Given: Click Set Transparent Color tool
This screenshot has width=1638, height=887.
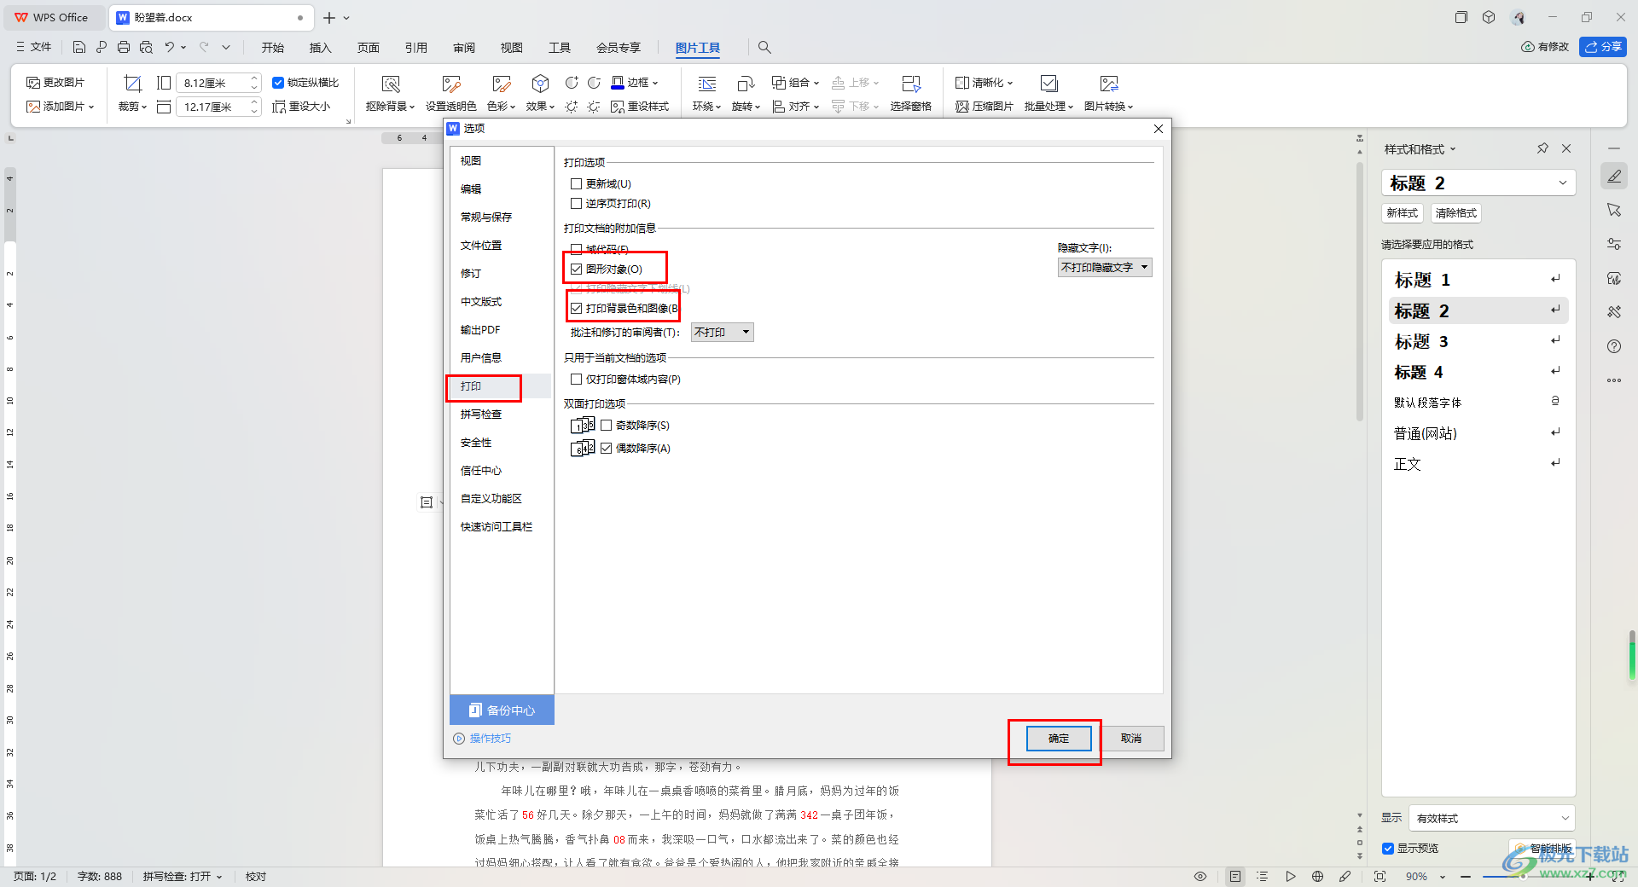Looking at the screenshot, I should click(x=450, y=92).
